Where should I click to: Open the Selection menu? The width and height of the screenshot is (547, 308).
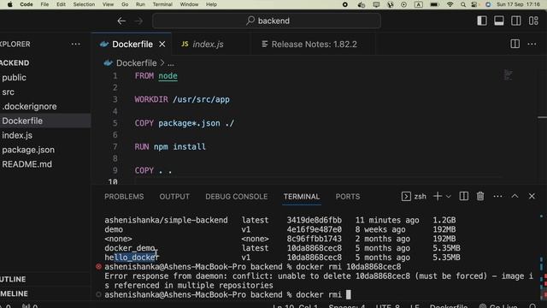pos(84,4)
